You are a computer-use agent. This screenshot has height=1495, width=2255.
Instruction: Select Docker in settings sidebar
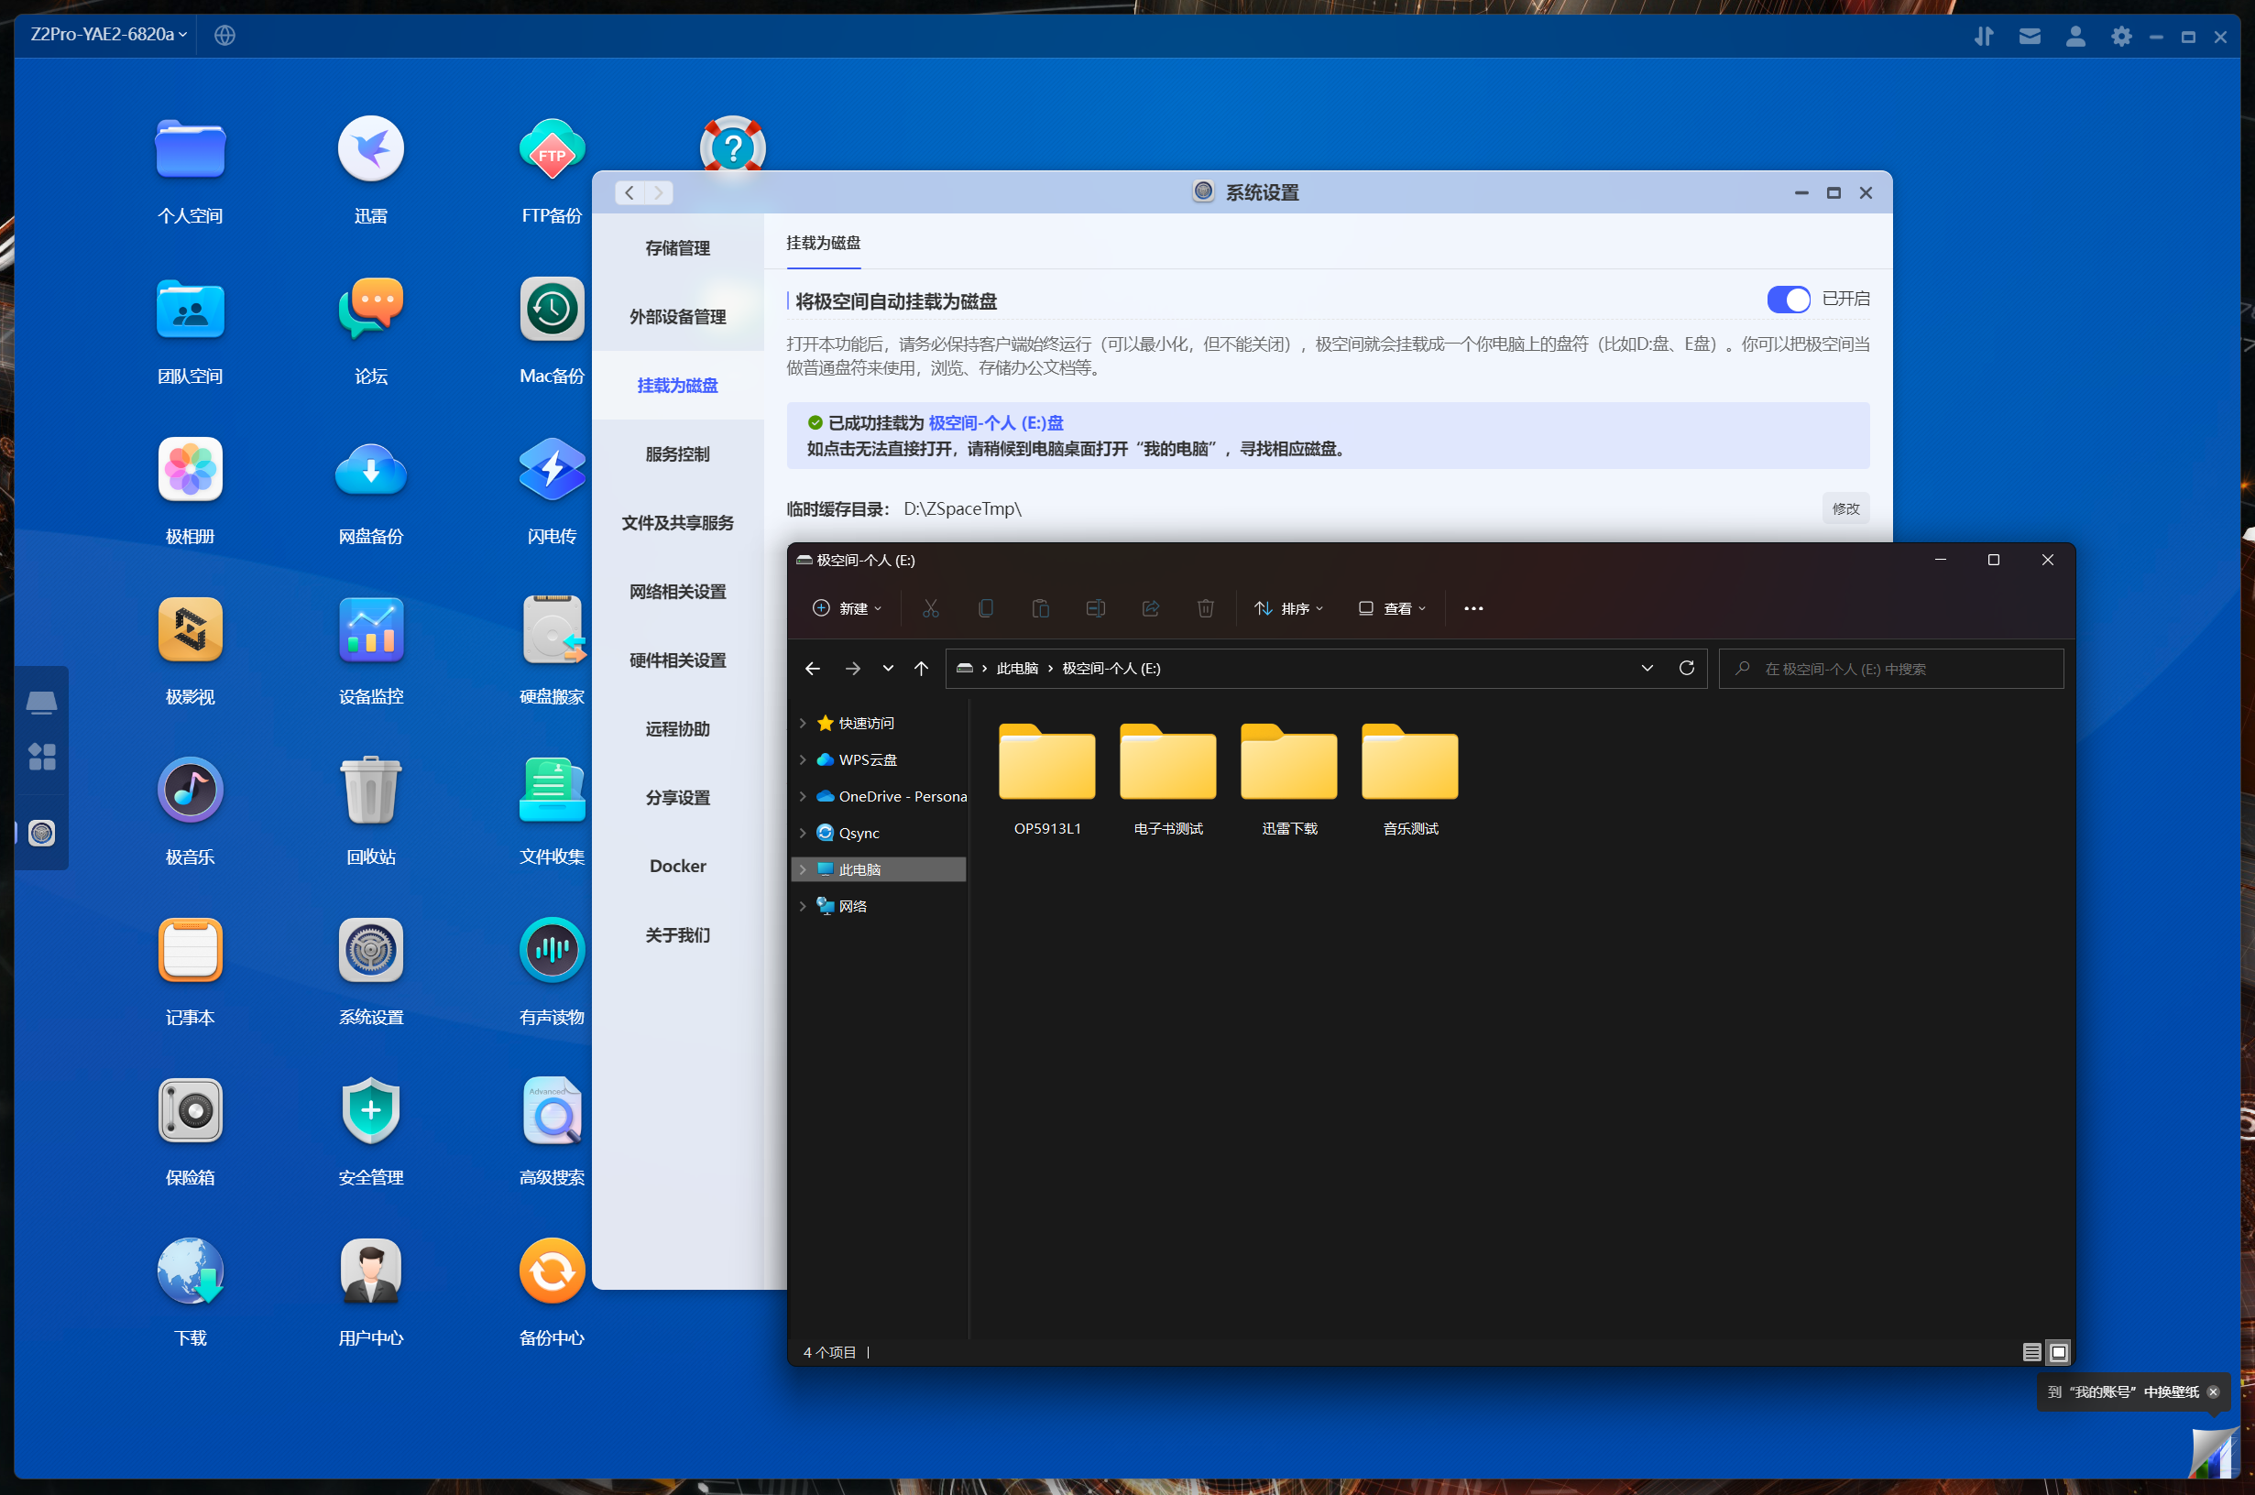pyautogui.click(x=677, y=866)
